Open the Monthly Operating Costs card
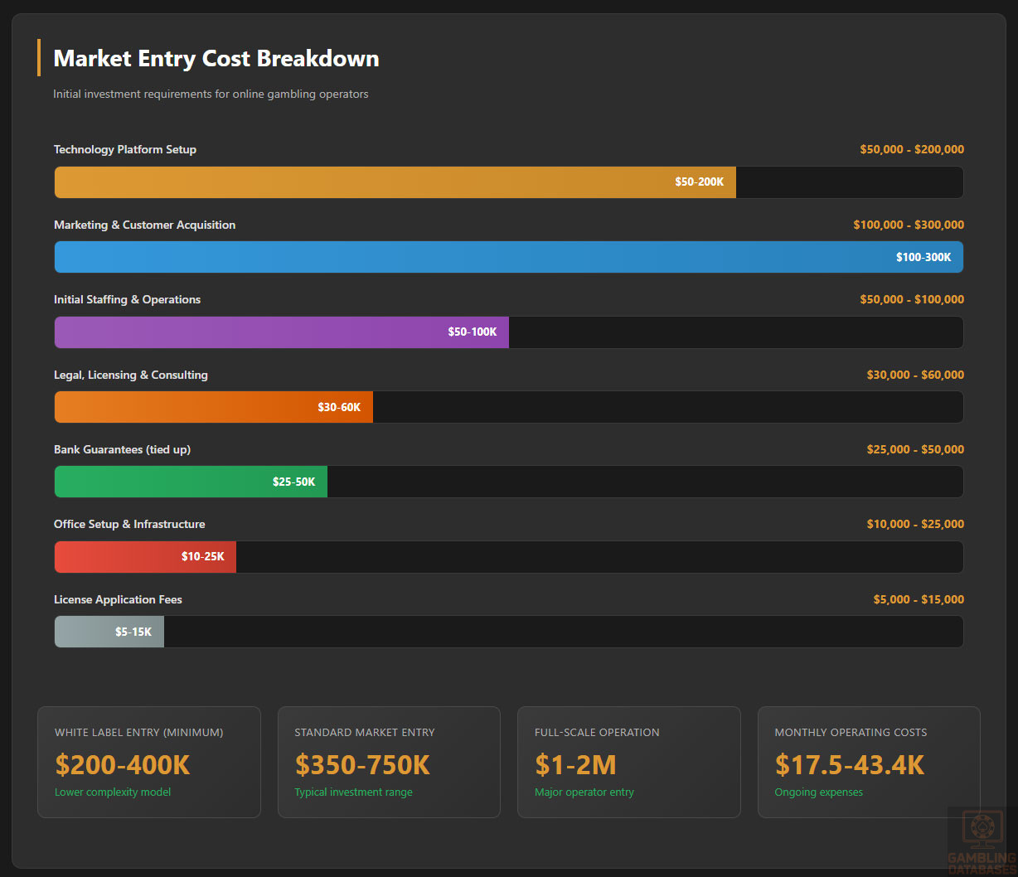 pyautogui.click(x=869, y=762)
